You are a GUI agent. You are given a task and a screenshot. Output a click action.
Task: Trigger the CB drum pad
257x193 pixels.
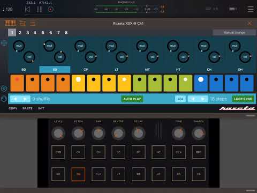tap(199, 174)
